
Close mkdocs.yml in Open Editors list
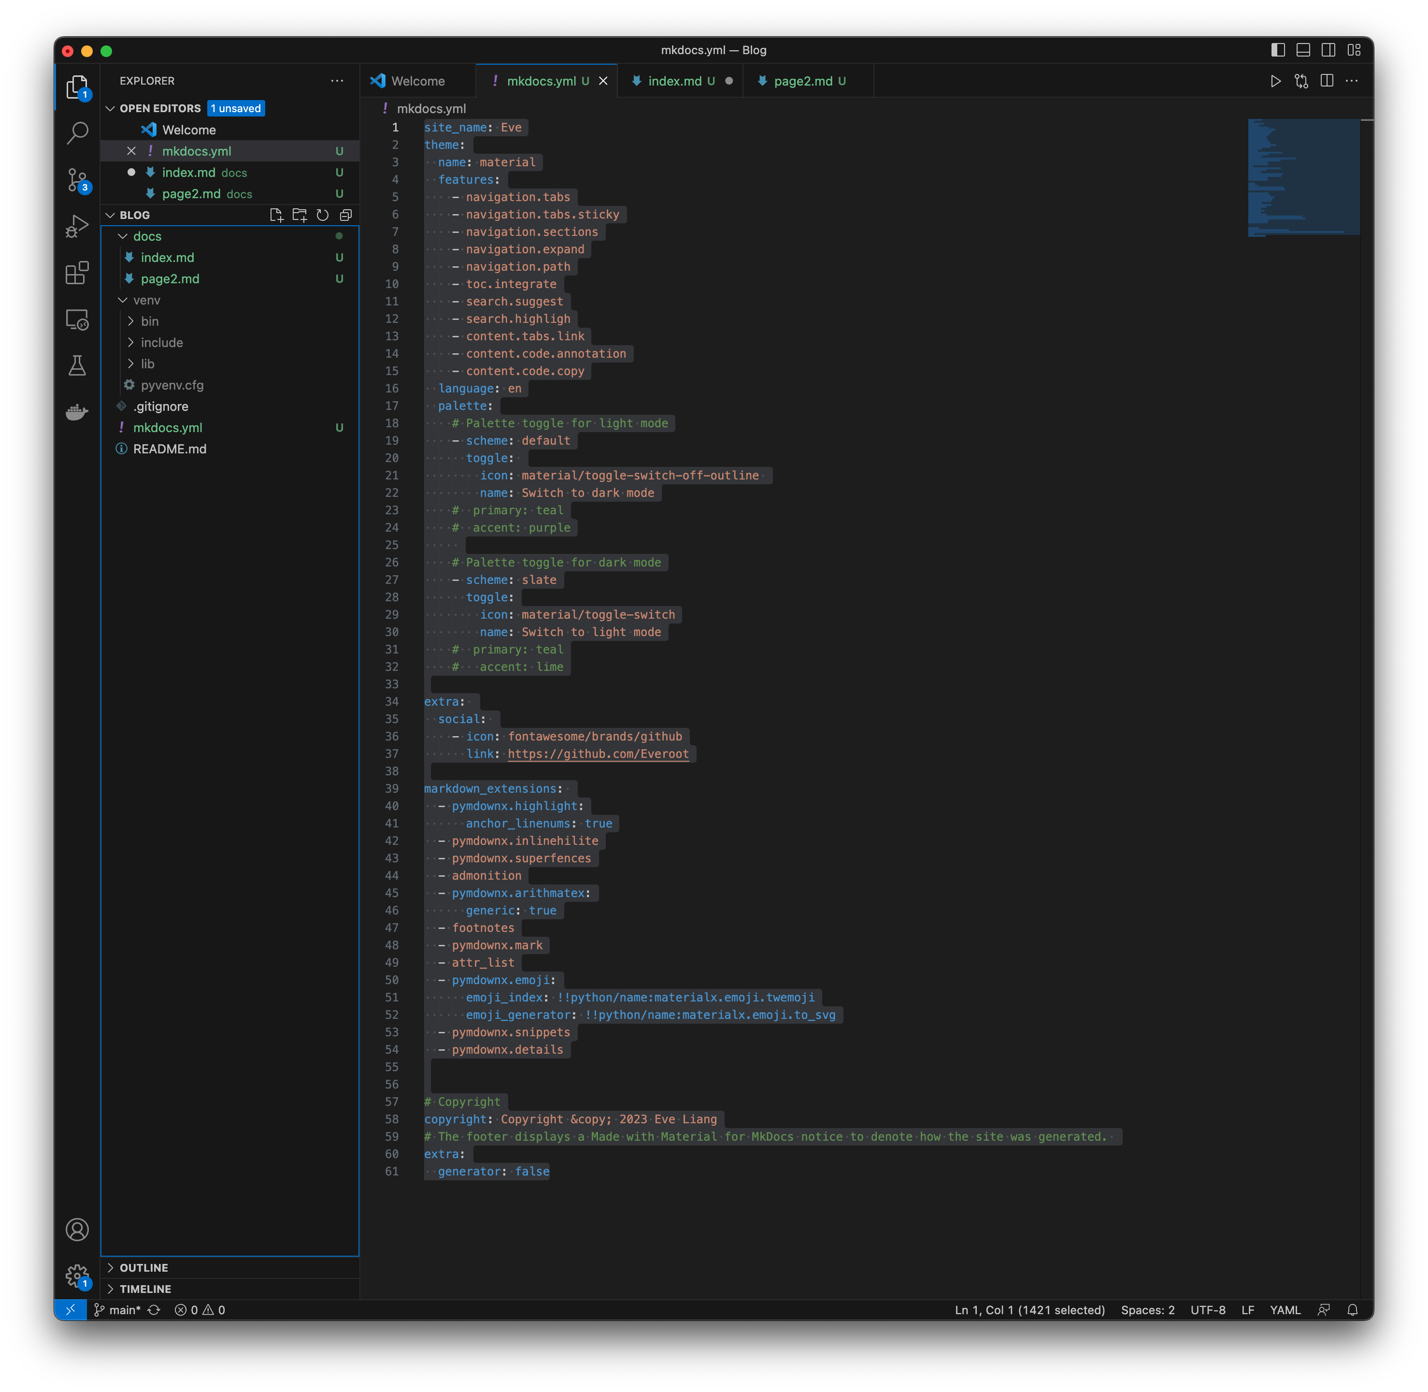click(131, 151)
